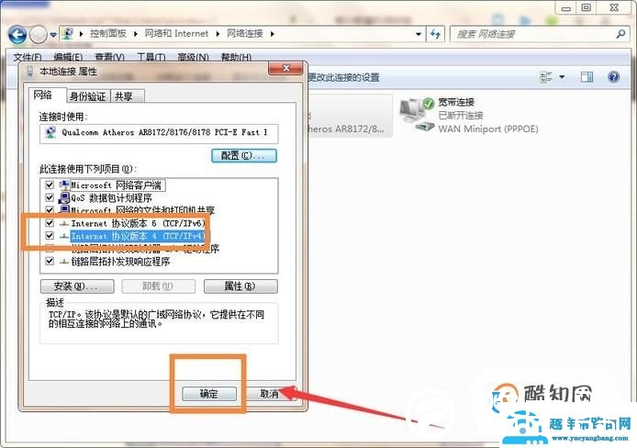This screenshot has width=637, height=448.
Task: Click the Back navigation arrow
Action: pos(17,35)
